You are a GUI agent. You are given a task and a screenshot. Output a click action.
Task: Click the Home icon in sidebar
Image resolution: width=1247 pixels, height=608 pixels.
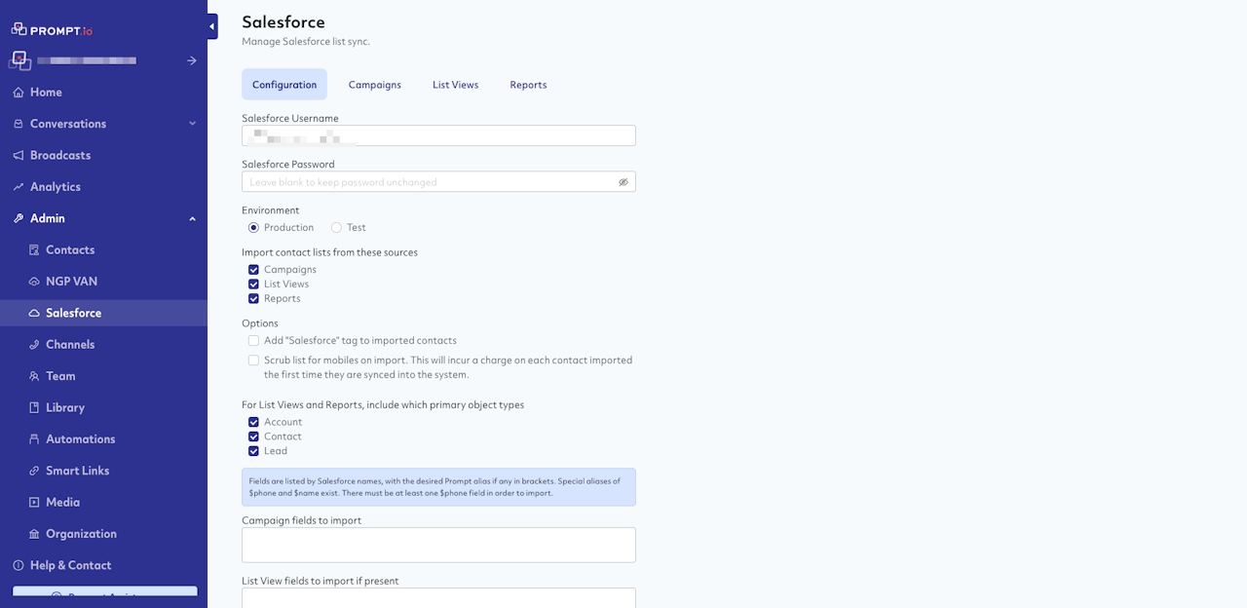click(19, 93)
